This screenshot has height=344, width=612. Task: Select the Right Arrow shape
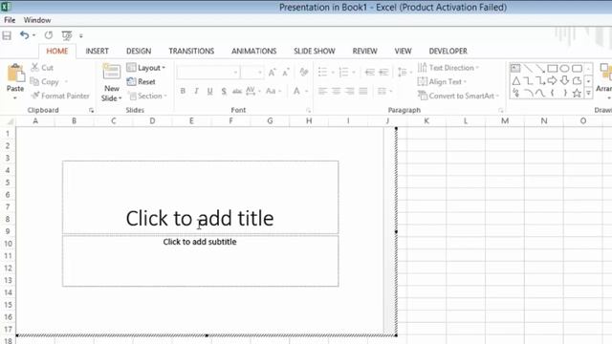pyautogui.click(x=552, y=80)
